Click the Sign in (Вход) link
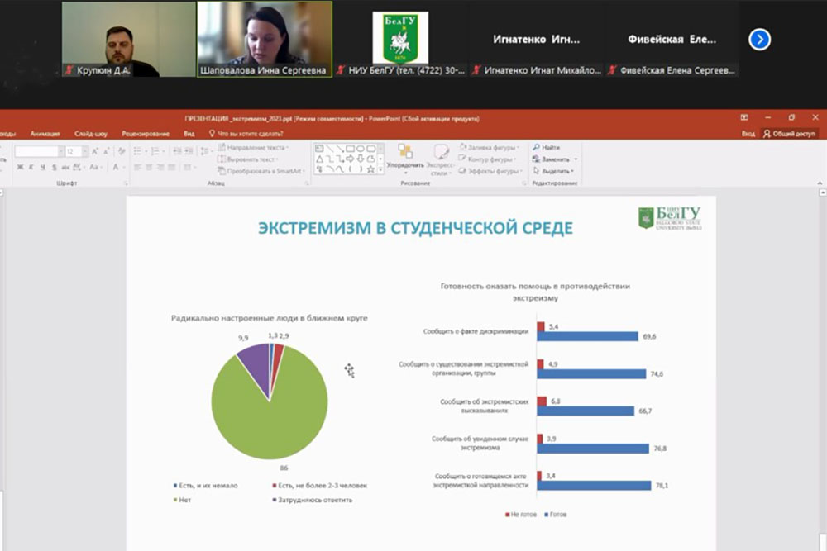This screenshot has width=827, height=551. (x=748, y=133)
